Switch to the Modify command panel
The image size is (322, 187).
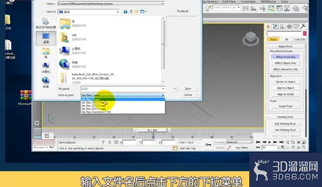coord(275,27)
